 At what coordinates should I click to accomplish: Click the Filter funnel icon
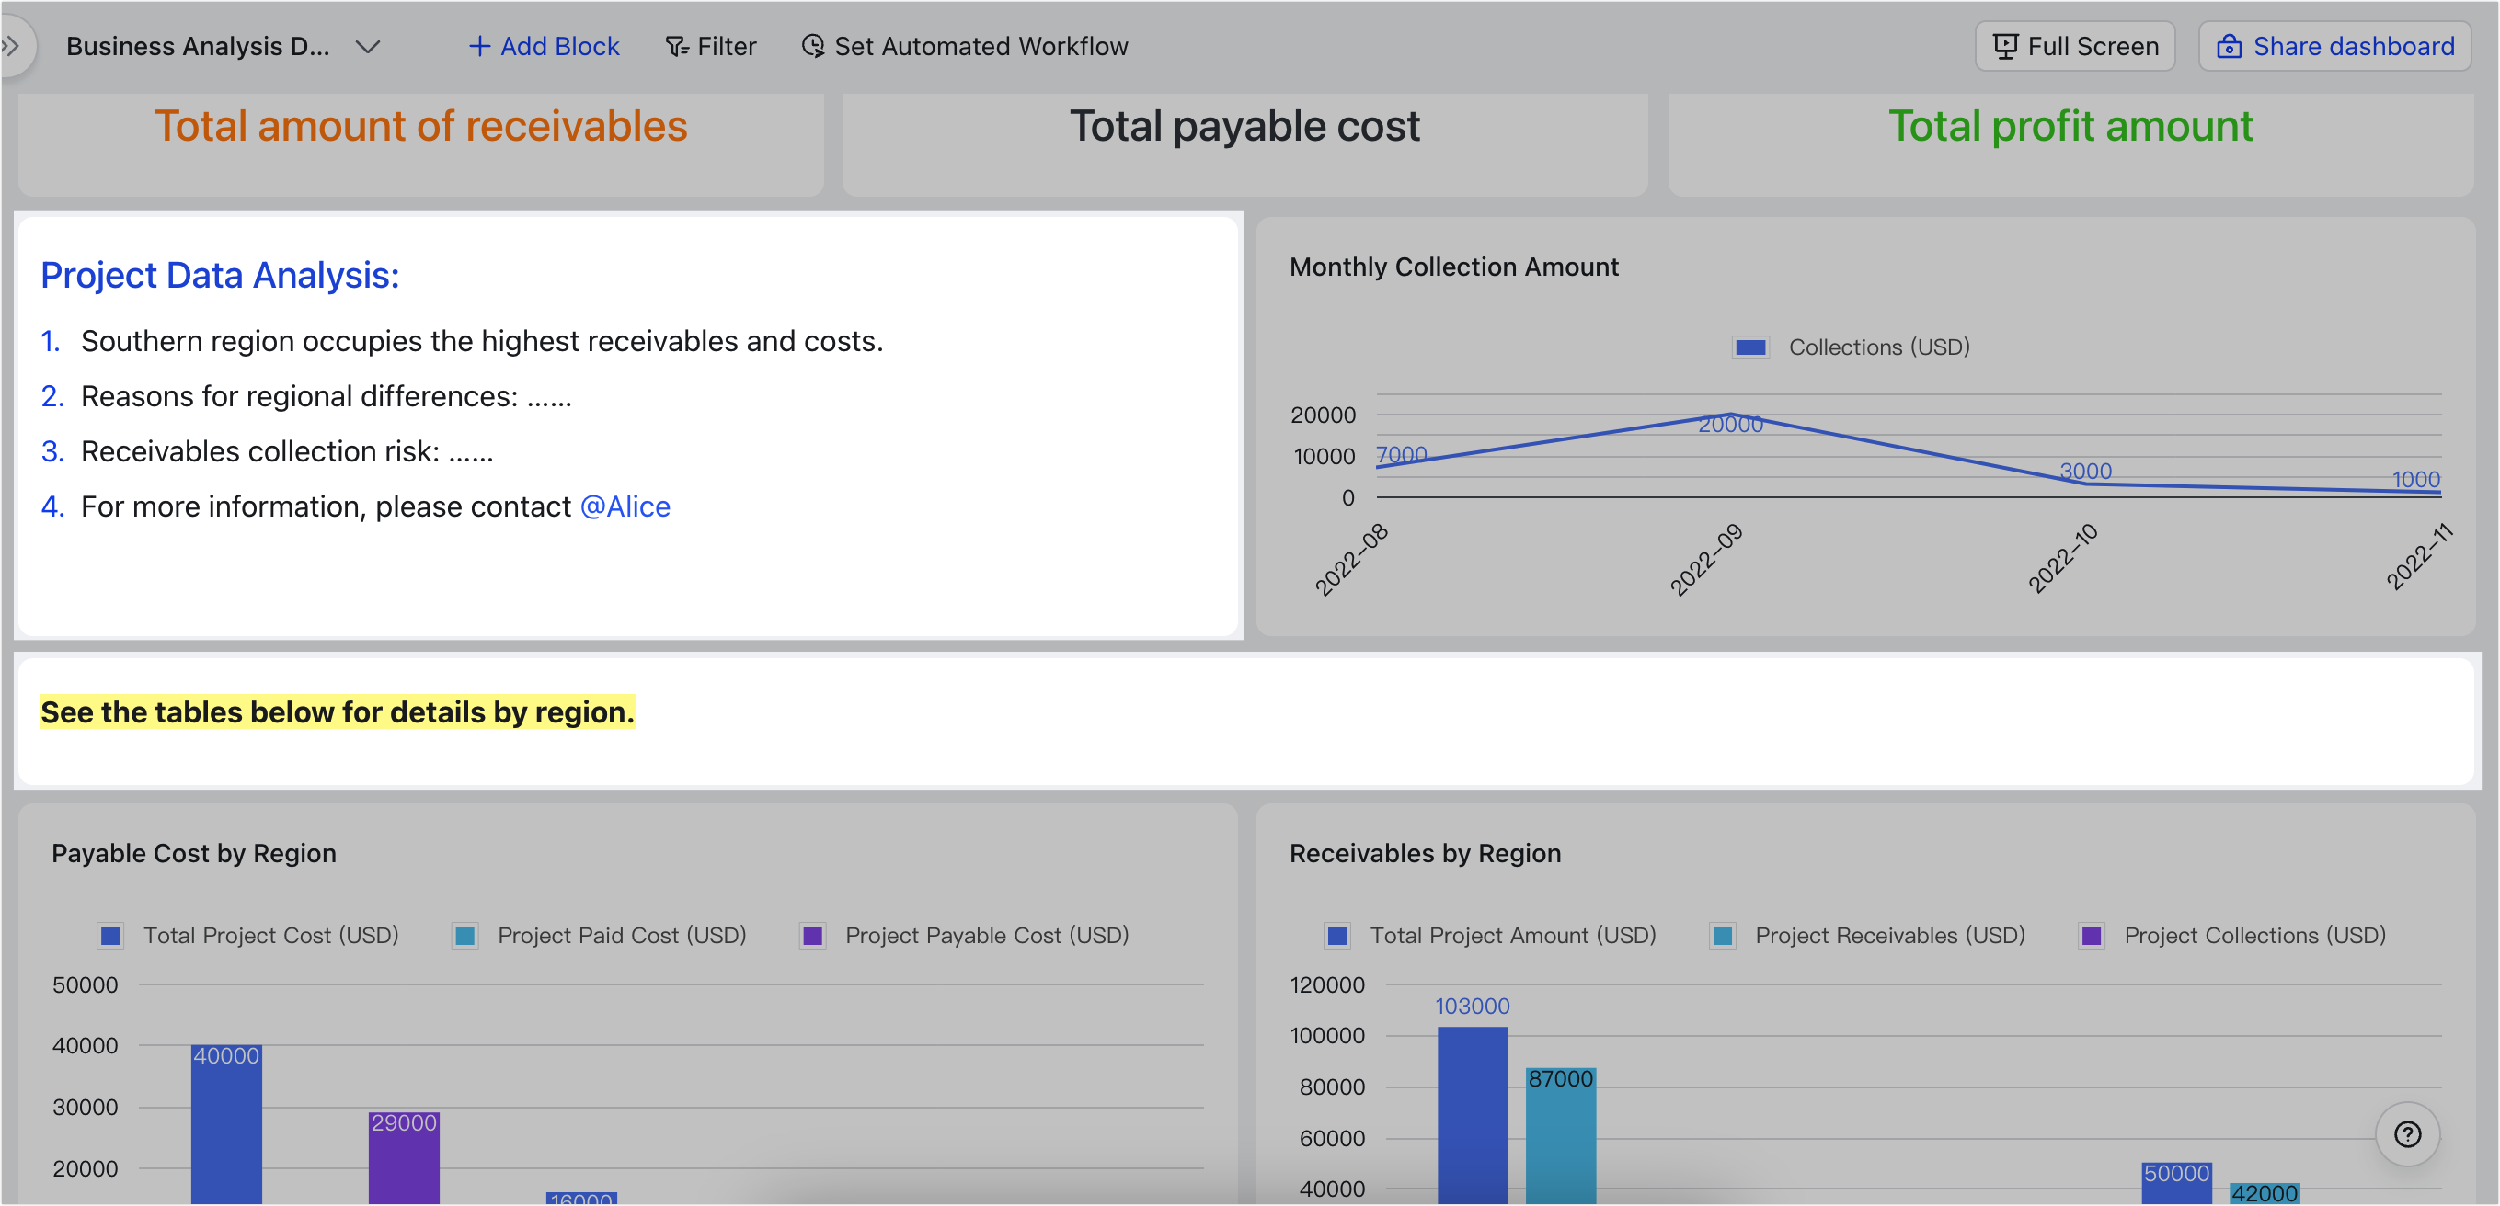point(676,47)
